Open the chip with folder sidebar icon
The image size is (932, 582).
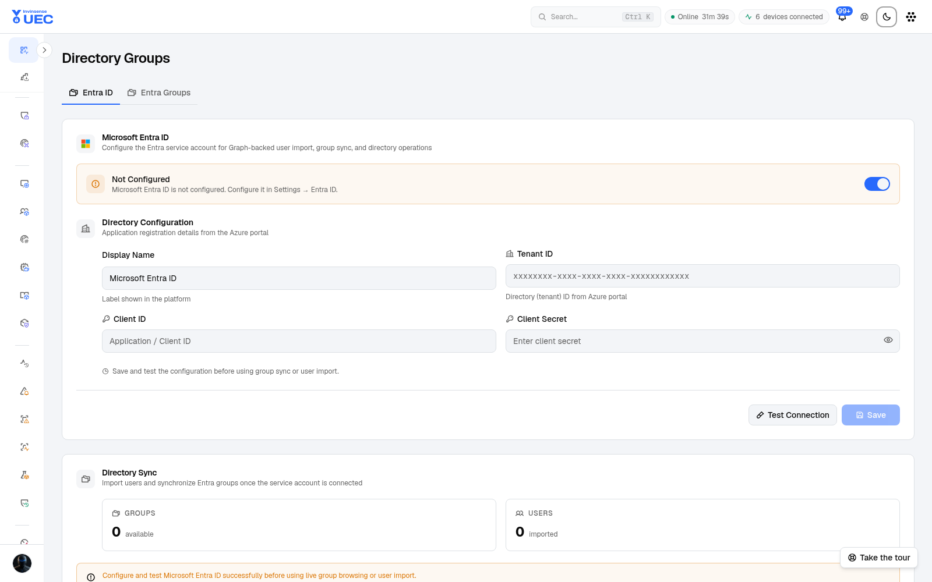pyautogui.click(x=24, y=267)
